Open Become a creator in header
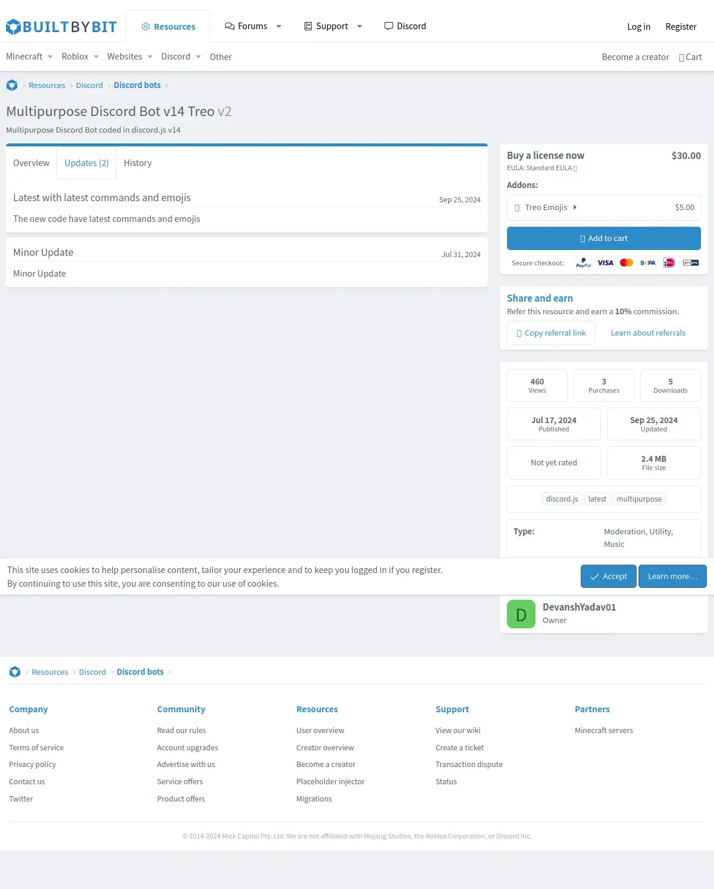This screenshot has height=889, width=714. coord(635,57)
